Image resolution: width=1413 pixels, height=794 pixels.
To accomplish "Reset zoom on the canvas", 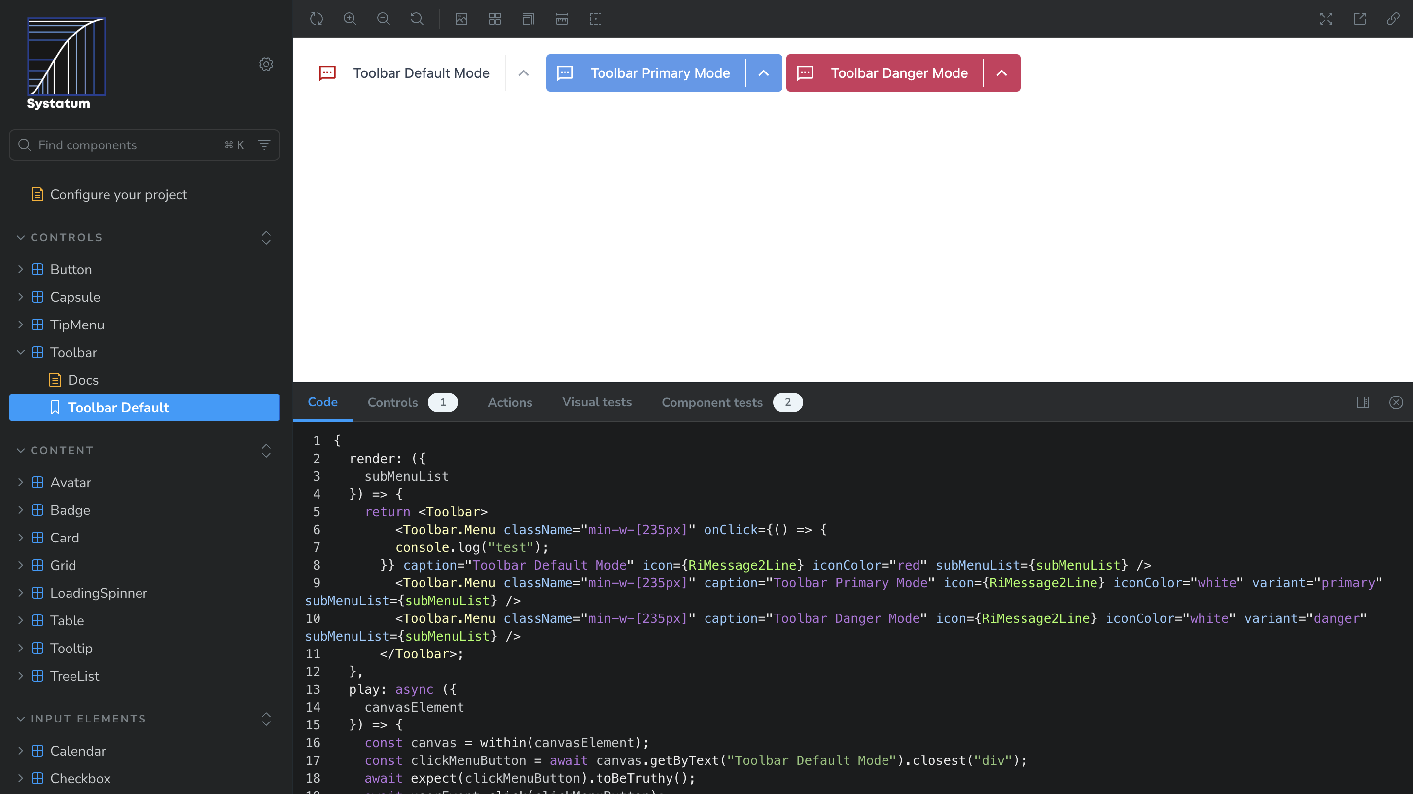I will click(x=417, y=19).
